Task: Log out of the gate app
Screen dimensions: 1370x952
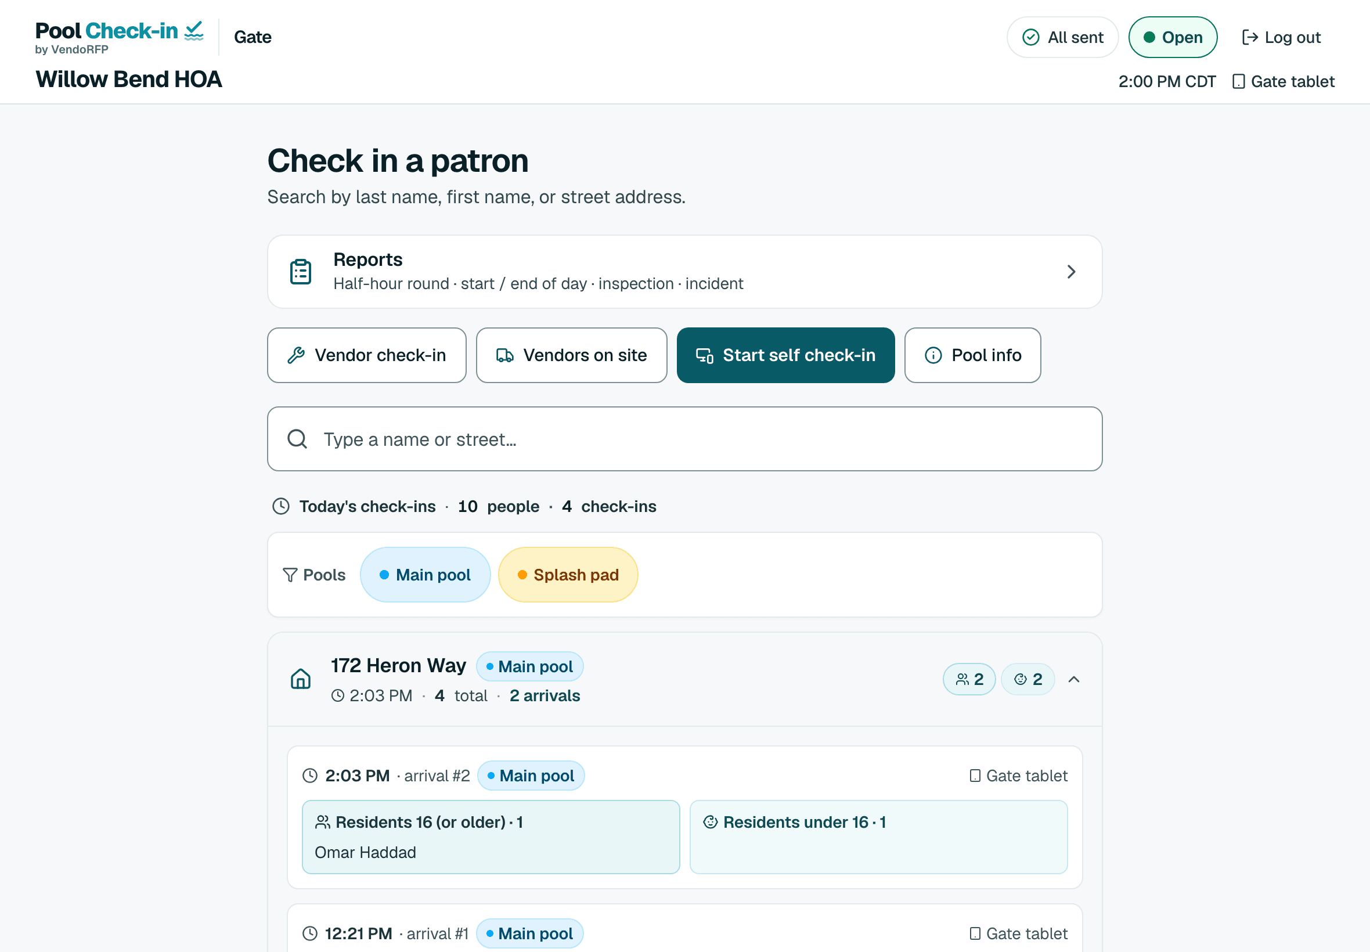Action: click(1281, 38)
